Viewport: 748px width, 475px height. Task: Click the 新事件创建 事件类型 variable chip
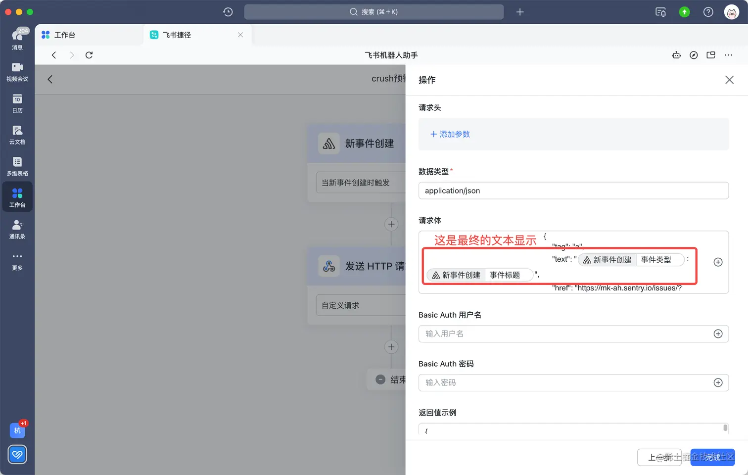pos(631,260)
